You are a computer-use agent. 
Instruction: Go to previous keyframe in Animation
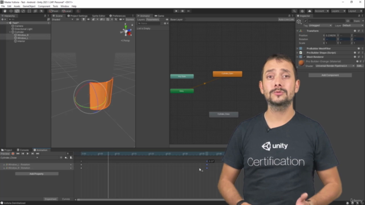(x=23, y=154)
